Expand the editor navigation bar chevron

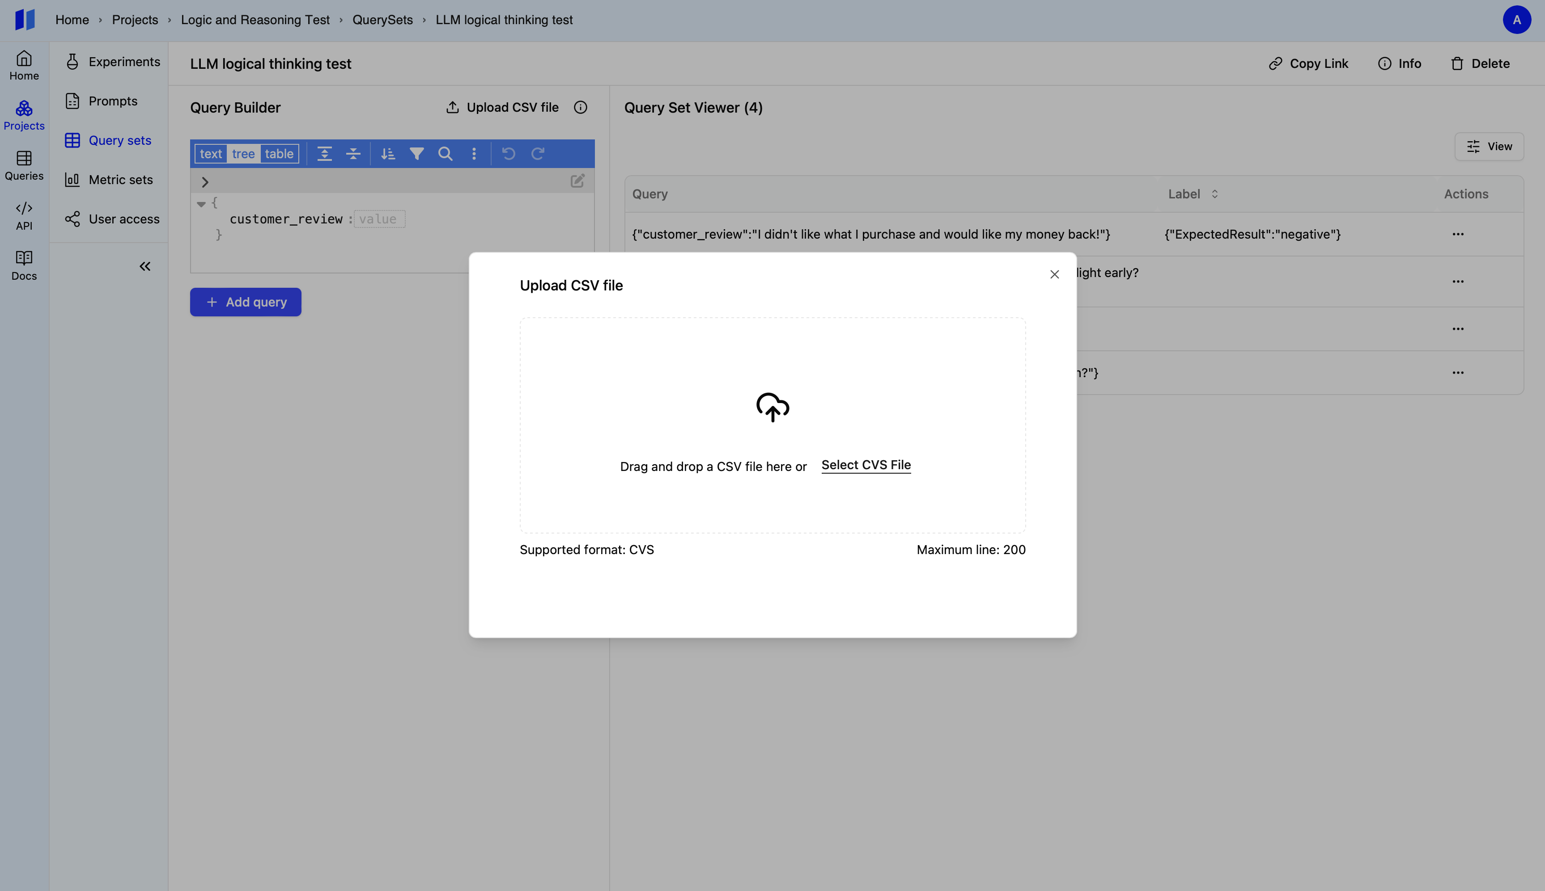coord(205,182)
